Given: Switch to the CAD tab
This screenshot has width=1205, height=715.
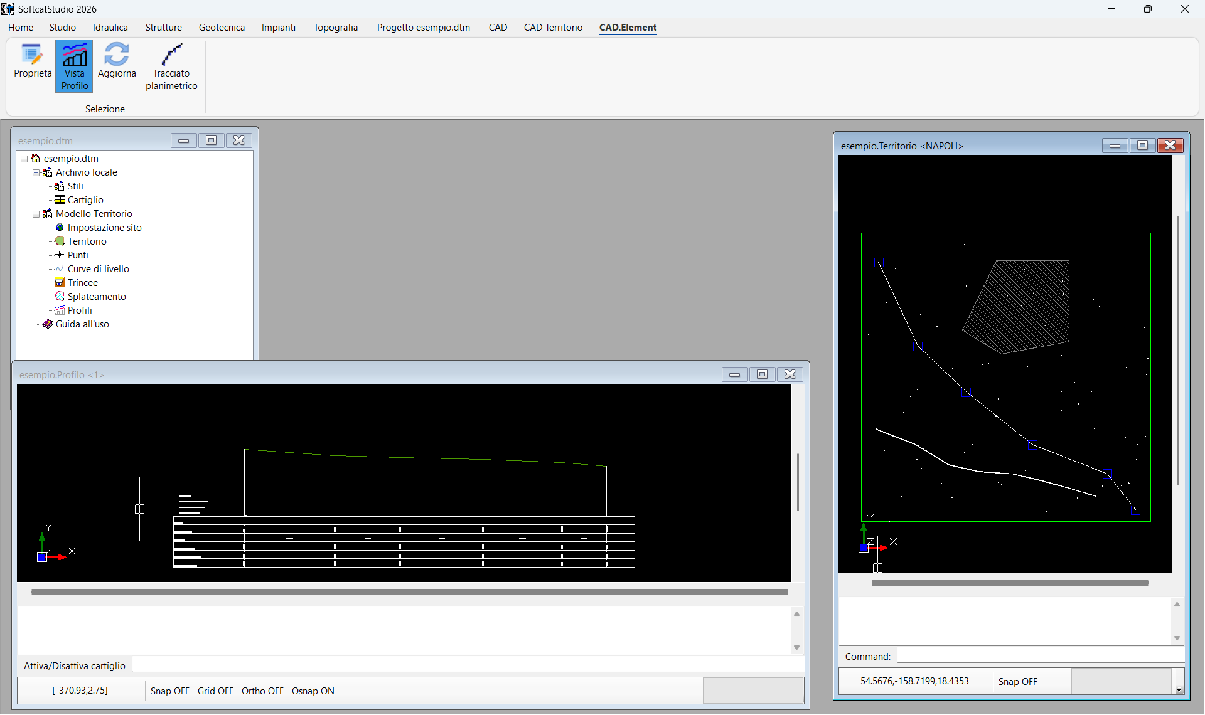Looking at the screenshot, I should (x=498, y=28).
